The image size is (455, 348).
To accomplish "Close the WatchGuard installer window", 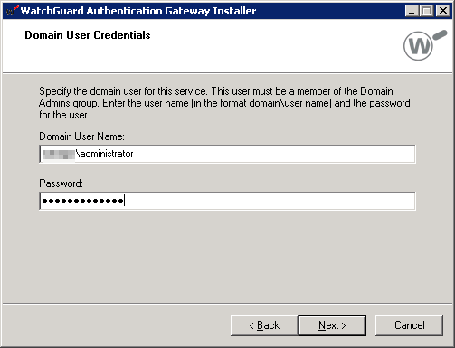I will point(443,11).
